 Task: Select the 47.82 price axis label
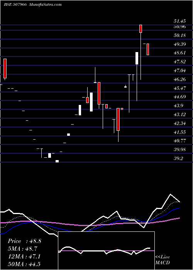pos(180,62)
